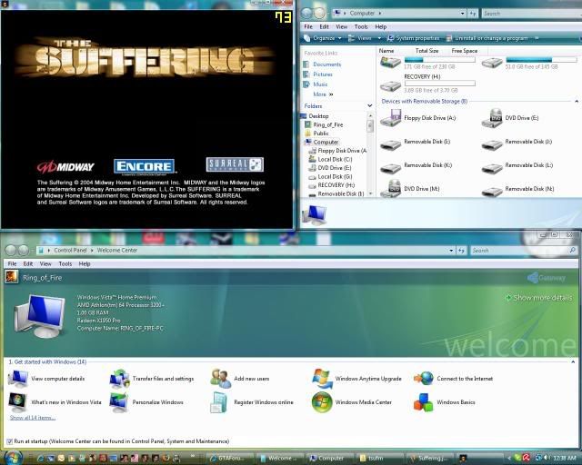Collapse the Folders pane
Viewport: 582px width, 465px height.
pyautogui.click(x=369, y=105)
